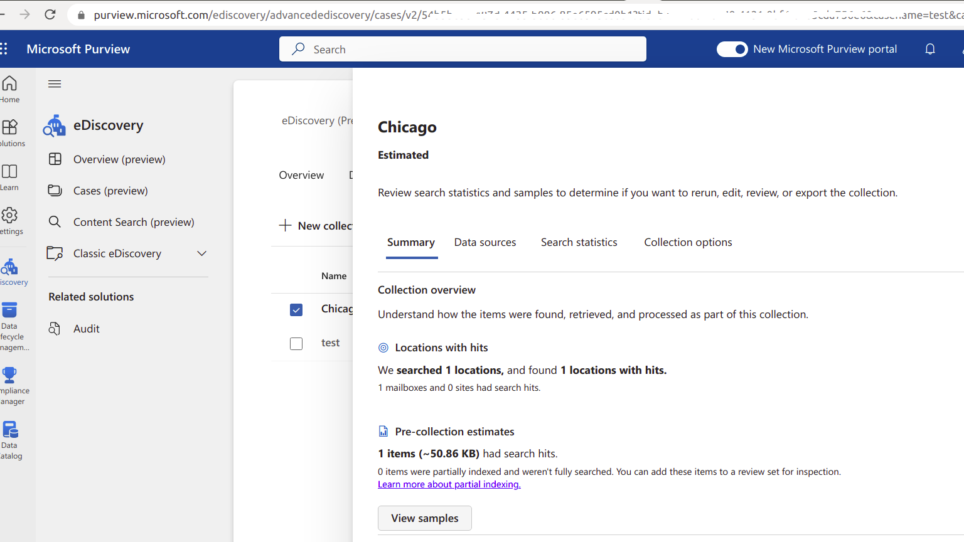Image resolution: width=964 pixels, height=542 pixels.
Task: Open the Solutions icon in left rail
Action: (9, 127)
